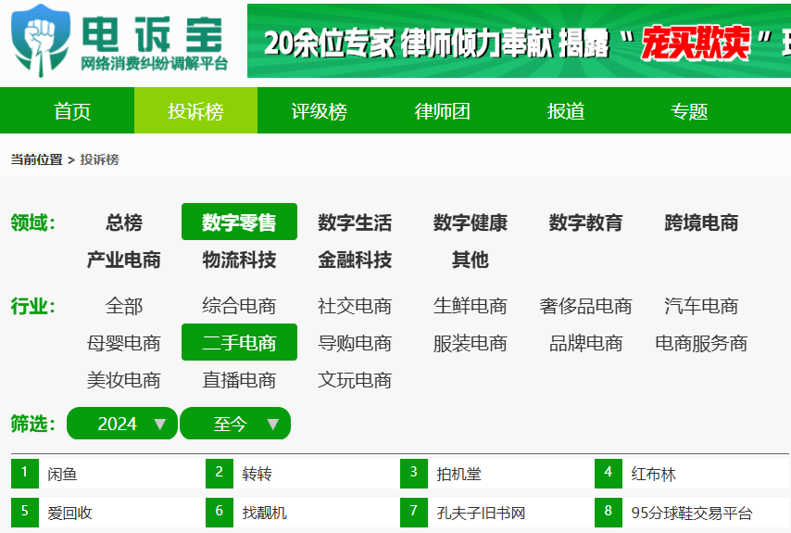This screenshot has width=791, height=533.
Task: Select the 数字零售 domain filter
Action: (x=239, y=222)
